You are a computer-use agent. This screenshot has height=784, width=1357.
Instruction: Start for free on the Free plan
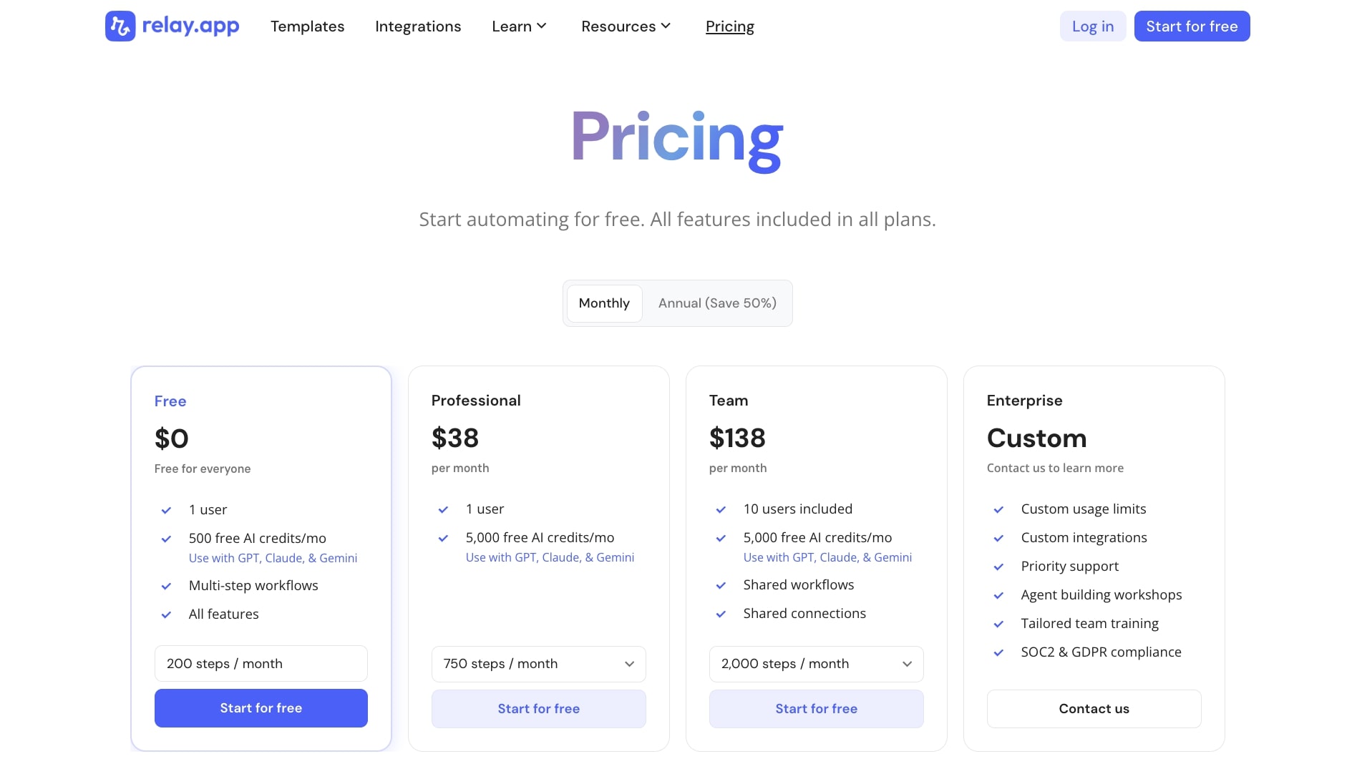click(261, 708)
